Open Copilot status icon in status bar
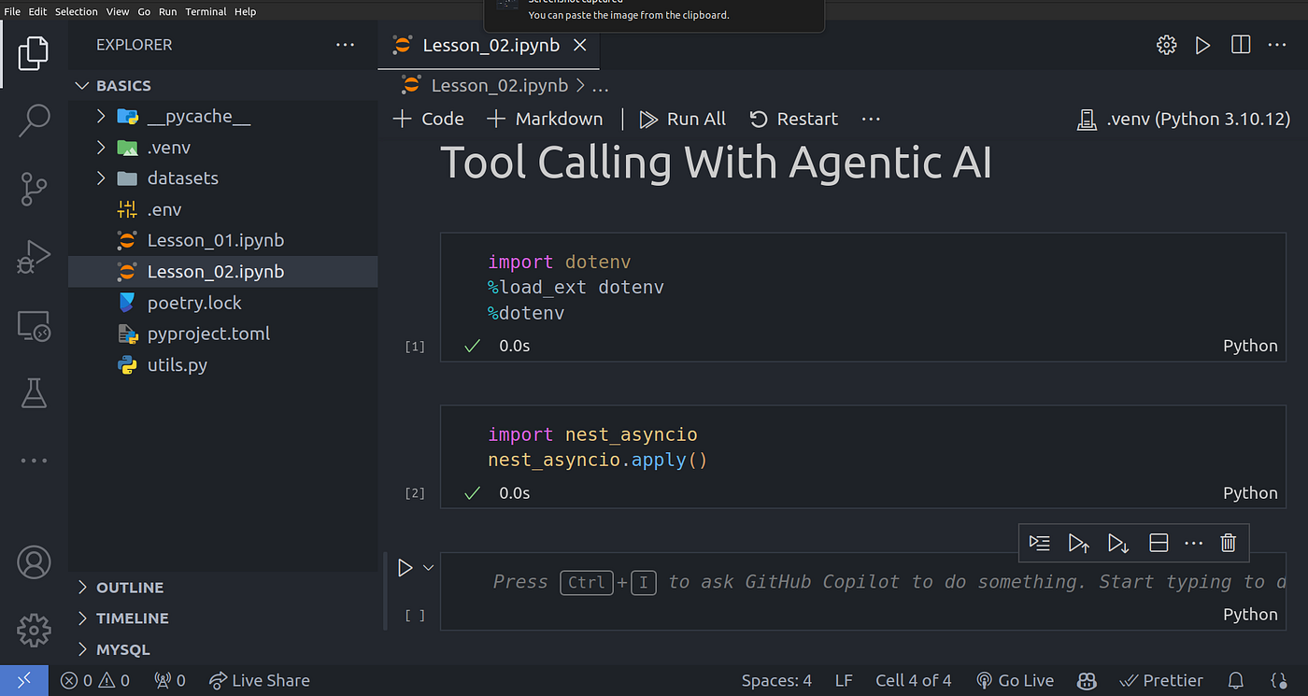 1086,680
